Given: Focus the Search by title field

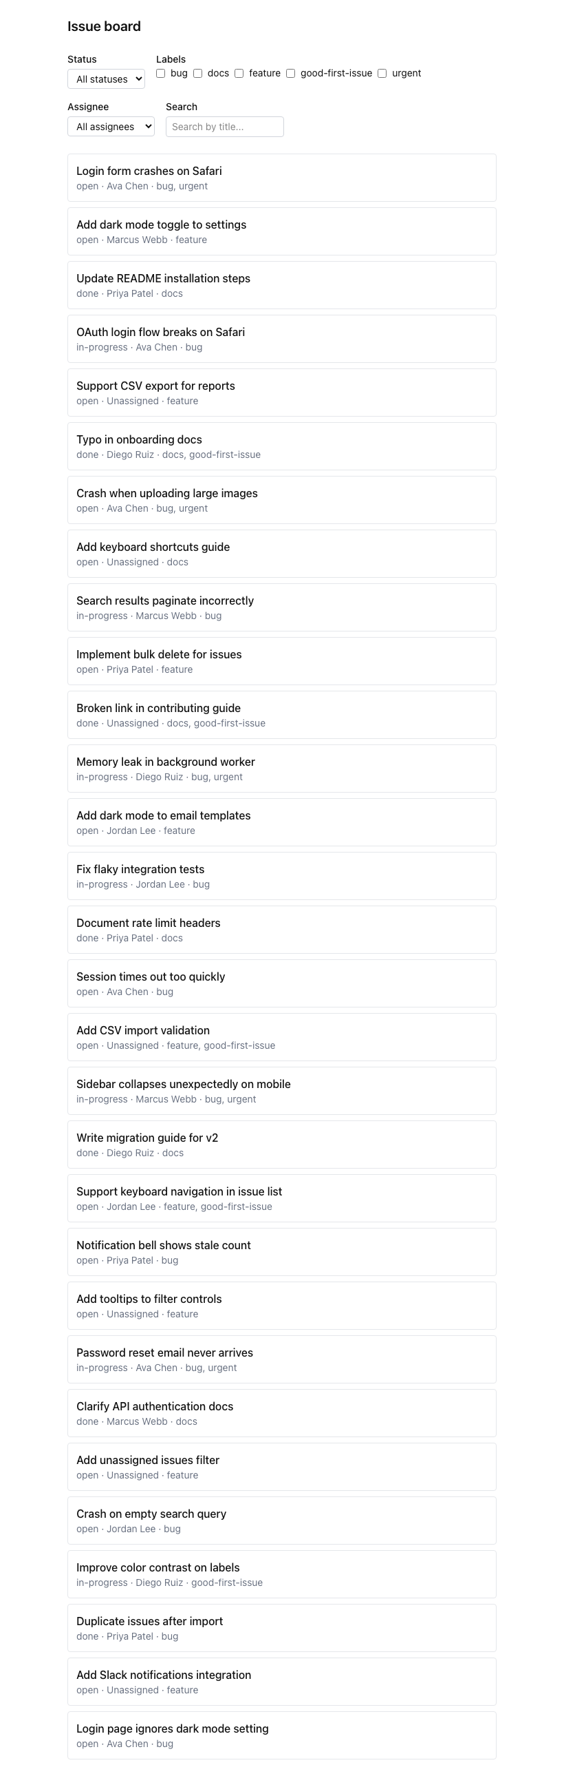Looking at the screenshot, I should point(224,127).
